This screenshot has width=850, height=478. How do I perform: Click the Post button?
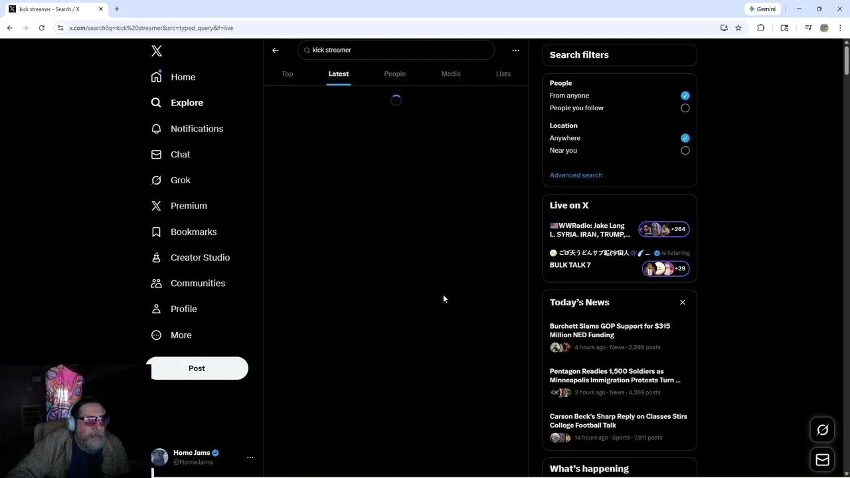click(197, 368)
